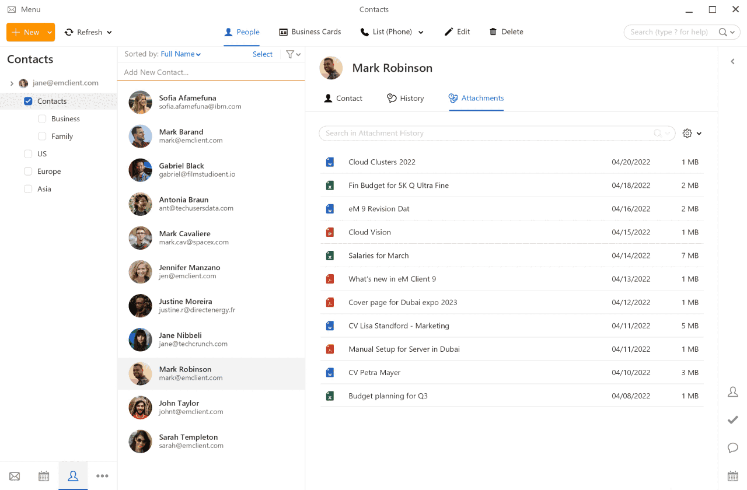Open the Mail view icon in bottom bar

pyautogui.click(x=15, y=476)
